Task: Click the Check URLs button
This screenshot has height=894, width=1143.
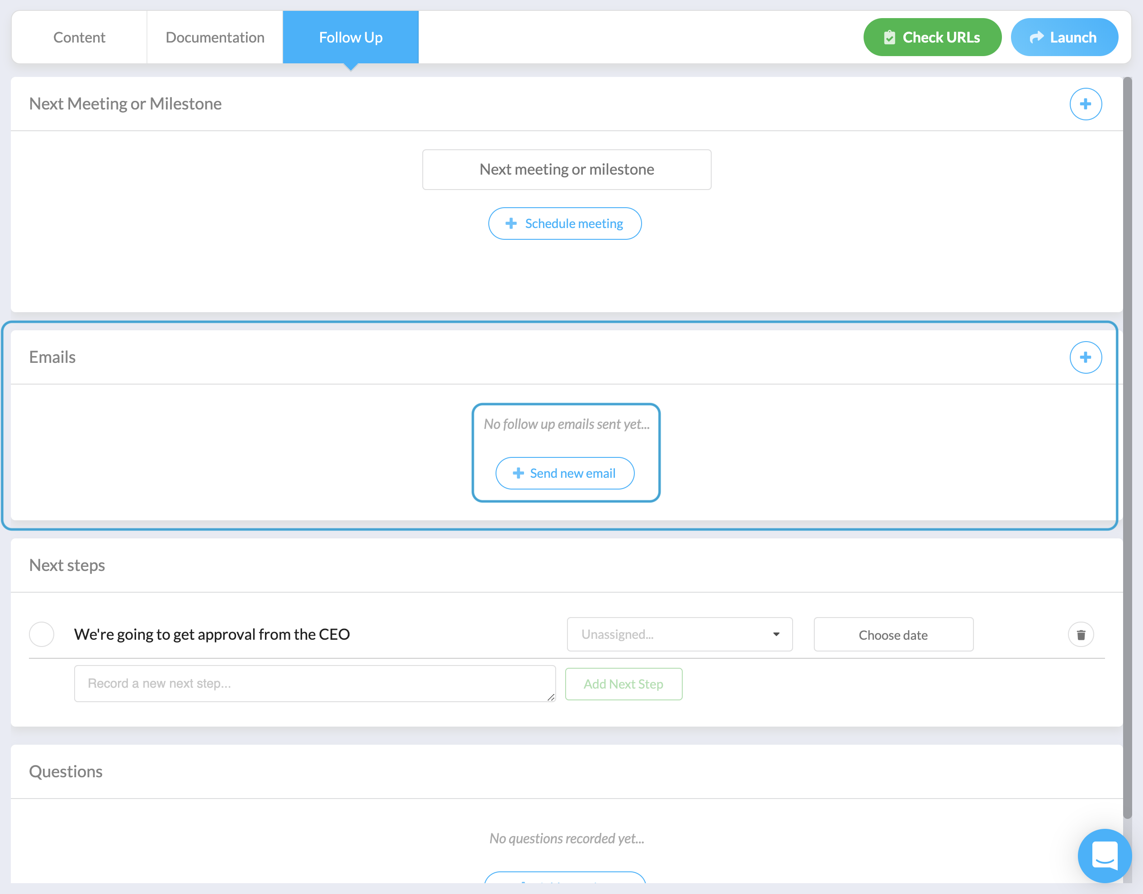Action: (x=932, y=37)
